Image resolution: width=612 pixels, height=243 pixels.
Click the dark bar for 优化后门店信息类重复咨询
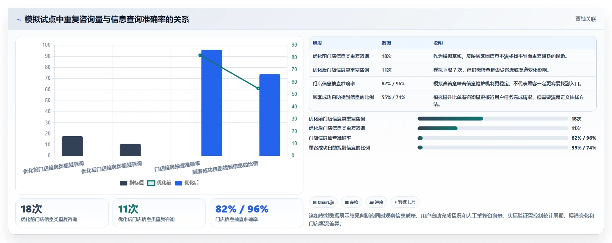[x=130, y=150]
